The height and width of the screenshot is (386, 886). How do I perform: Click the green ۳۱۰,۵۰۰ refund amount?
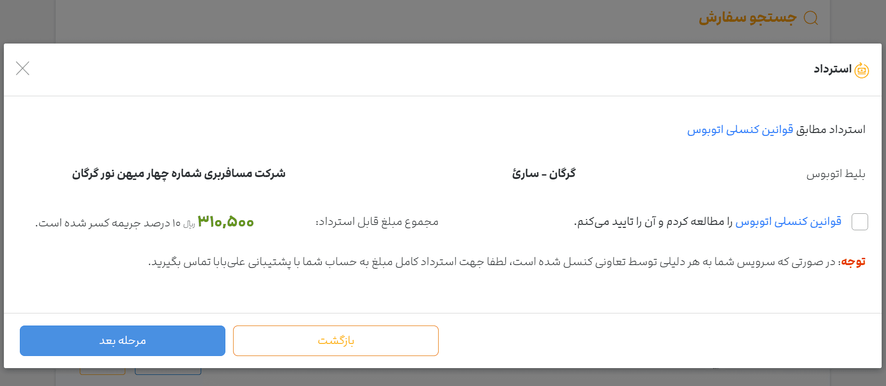point(226,222)
